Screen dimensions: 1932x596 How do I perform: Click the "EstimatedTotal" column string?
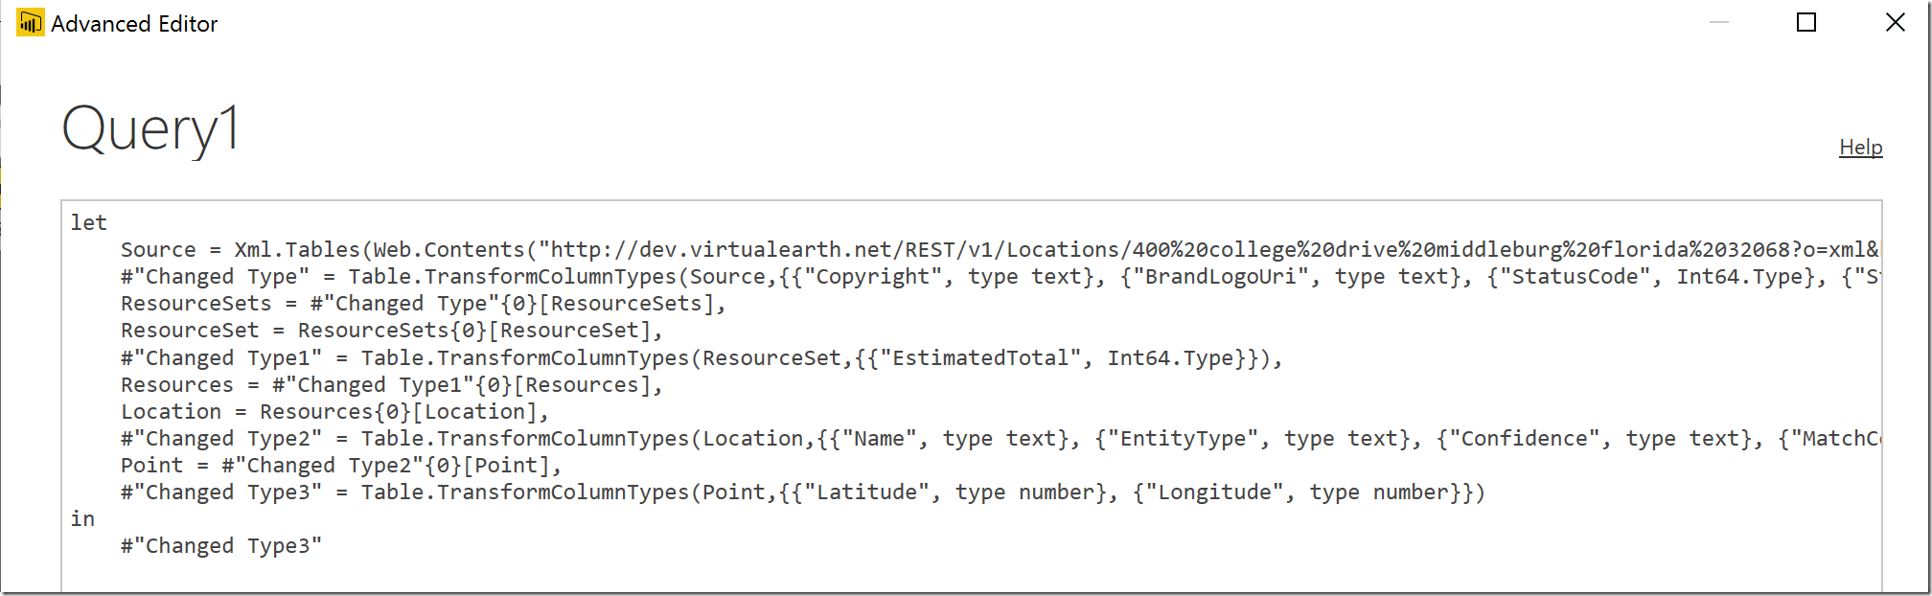pos(975,358)
